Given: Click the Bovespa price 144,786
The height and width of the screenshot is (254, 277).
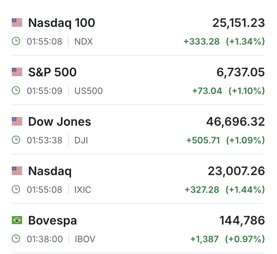Looking at the screenshot, I should 242,220.
